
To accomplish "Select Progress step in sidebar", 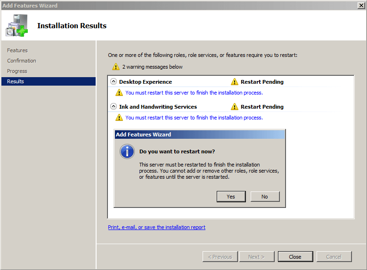I will 17,71.
